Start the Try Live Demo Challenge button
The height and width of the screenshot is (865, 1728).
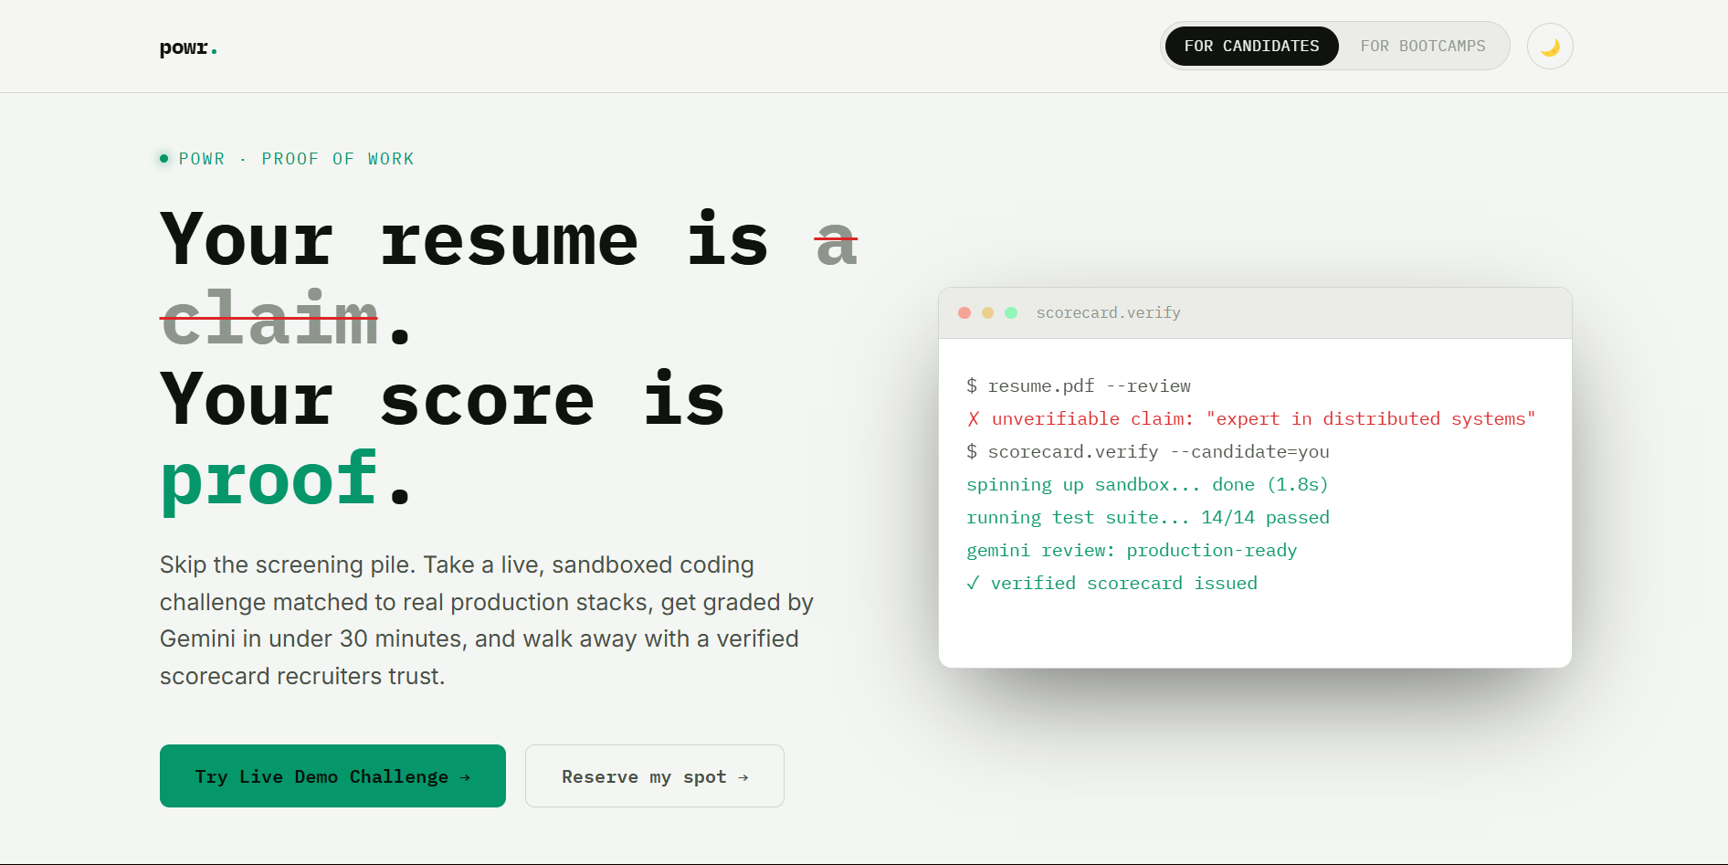click(332, 776)
